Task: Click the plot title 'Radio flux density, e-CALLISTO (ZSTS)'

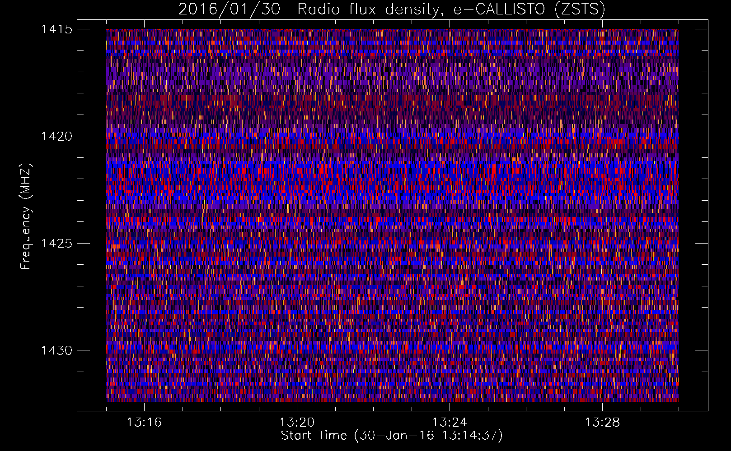Action: [451, 9]
